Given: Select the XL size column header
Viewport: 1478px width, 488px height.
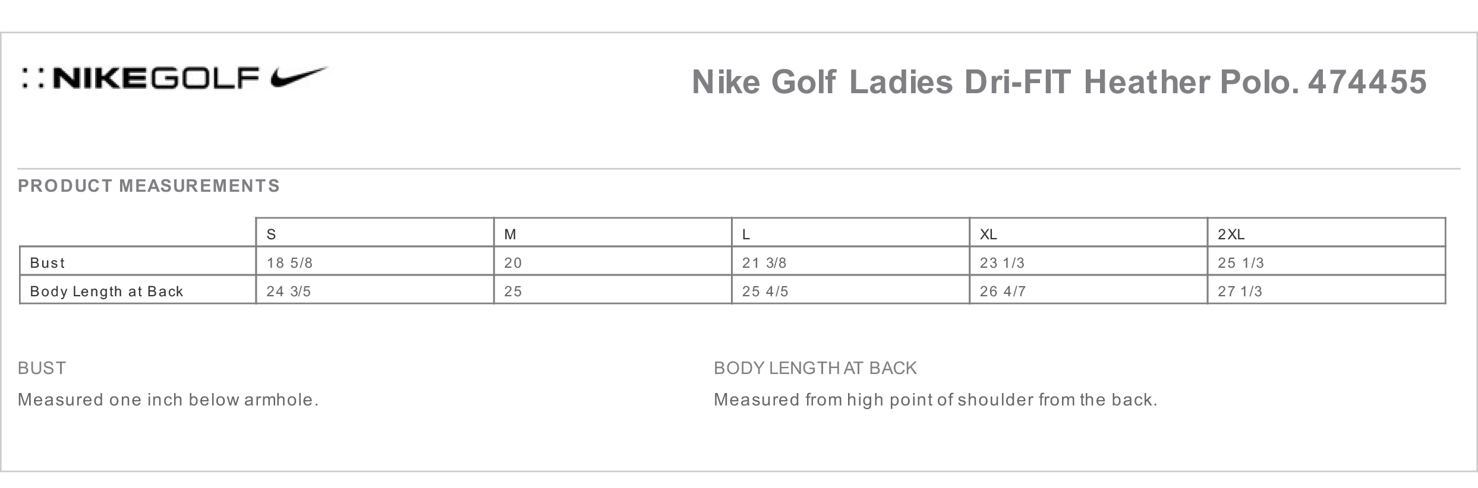Looking at the screenshot, I should (988, 235).
